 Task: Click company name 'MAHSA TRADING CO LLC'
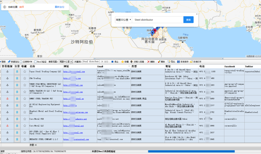[x=46, y=92]
